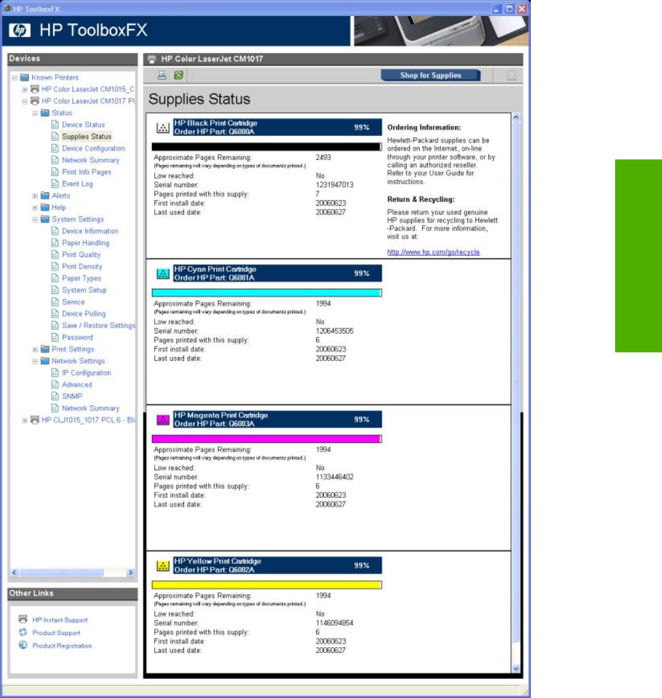Click the Network Settings folder icon
The image size is (662, 698).
45,361
